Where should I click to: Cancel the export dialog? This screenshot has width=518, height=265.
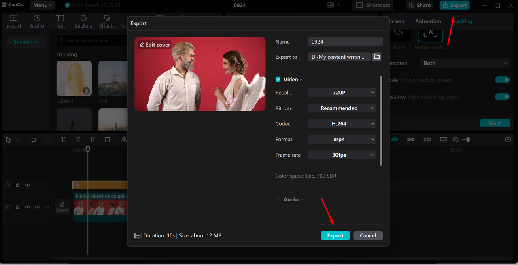coord(368,235)
